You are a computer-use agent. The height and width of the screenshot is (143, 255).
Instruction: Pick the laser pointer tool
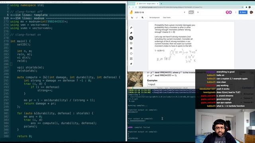(131, 64)
